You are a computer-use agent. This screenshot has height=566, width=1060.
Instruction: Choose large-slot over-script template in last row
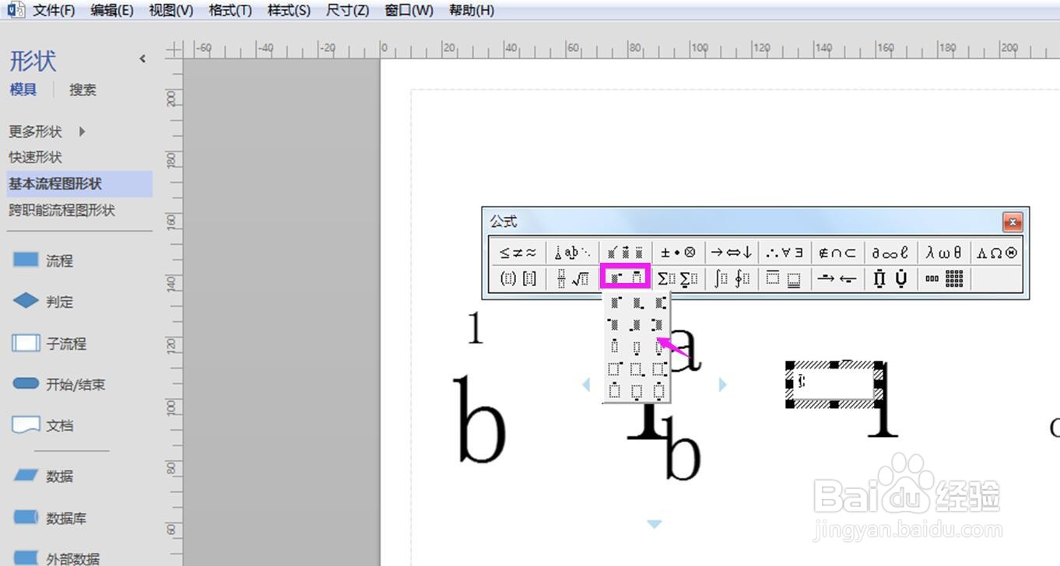click(x=616, y=390)
